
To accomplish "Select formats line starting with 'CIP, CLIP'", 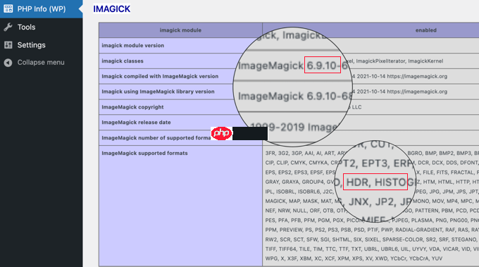I will click(372, 163).
